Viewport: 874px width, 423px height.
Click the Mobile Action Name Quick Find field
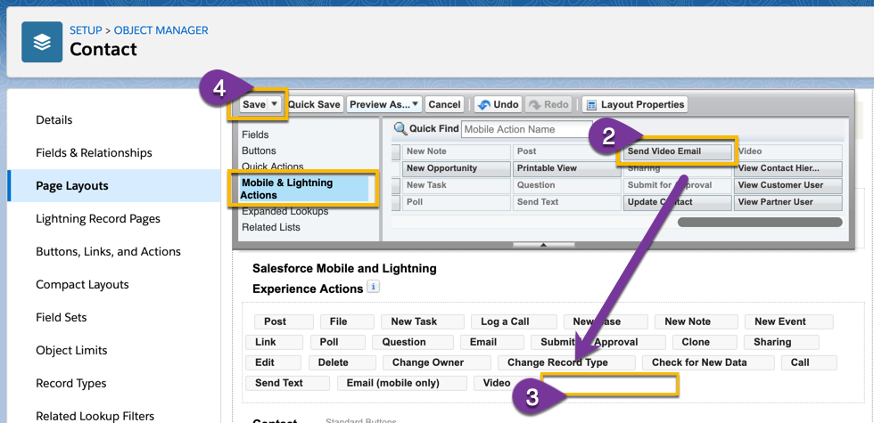tap(527, 129)
